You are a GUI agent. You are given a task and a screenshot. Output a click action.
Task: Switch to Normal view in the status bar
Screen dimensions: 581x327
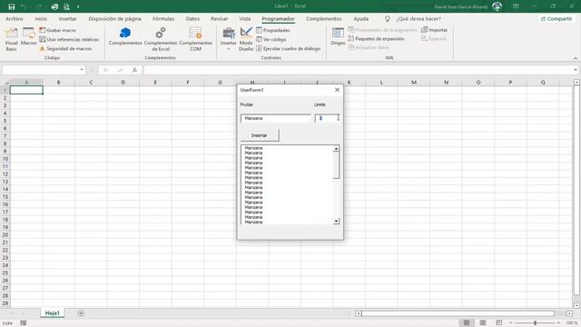(x=467, y=323)
